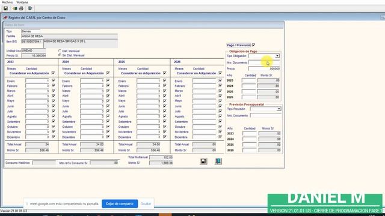Click the 2024 Noviembre checkbox

(108, 131)
